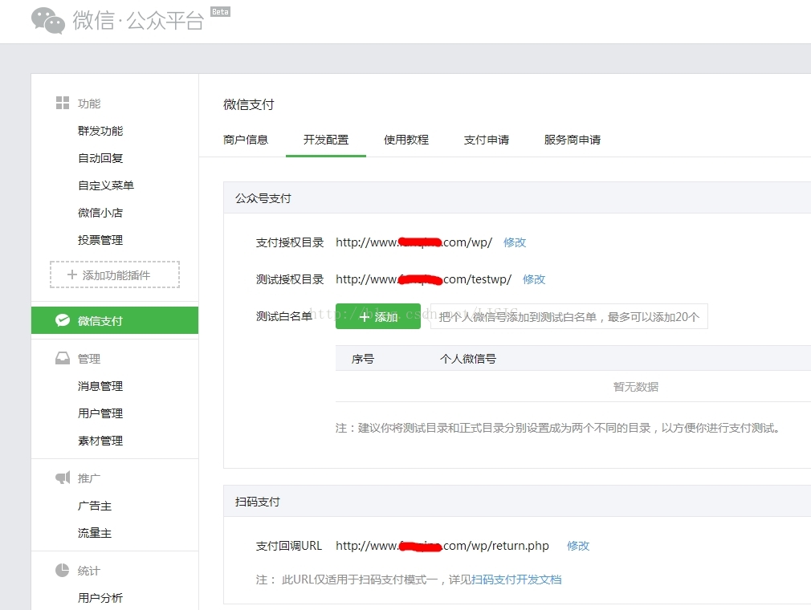Click the 功能 grid icon
Image resolution: width=811 pixels, height=610 pixels.
coord(63,103)
